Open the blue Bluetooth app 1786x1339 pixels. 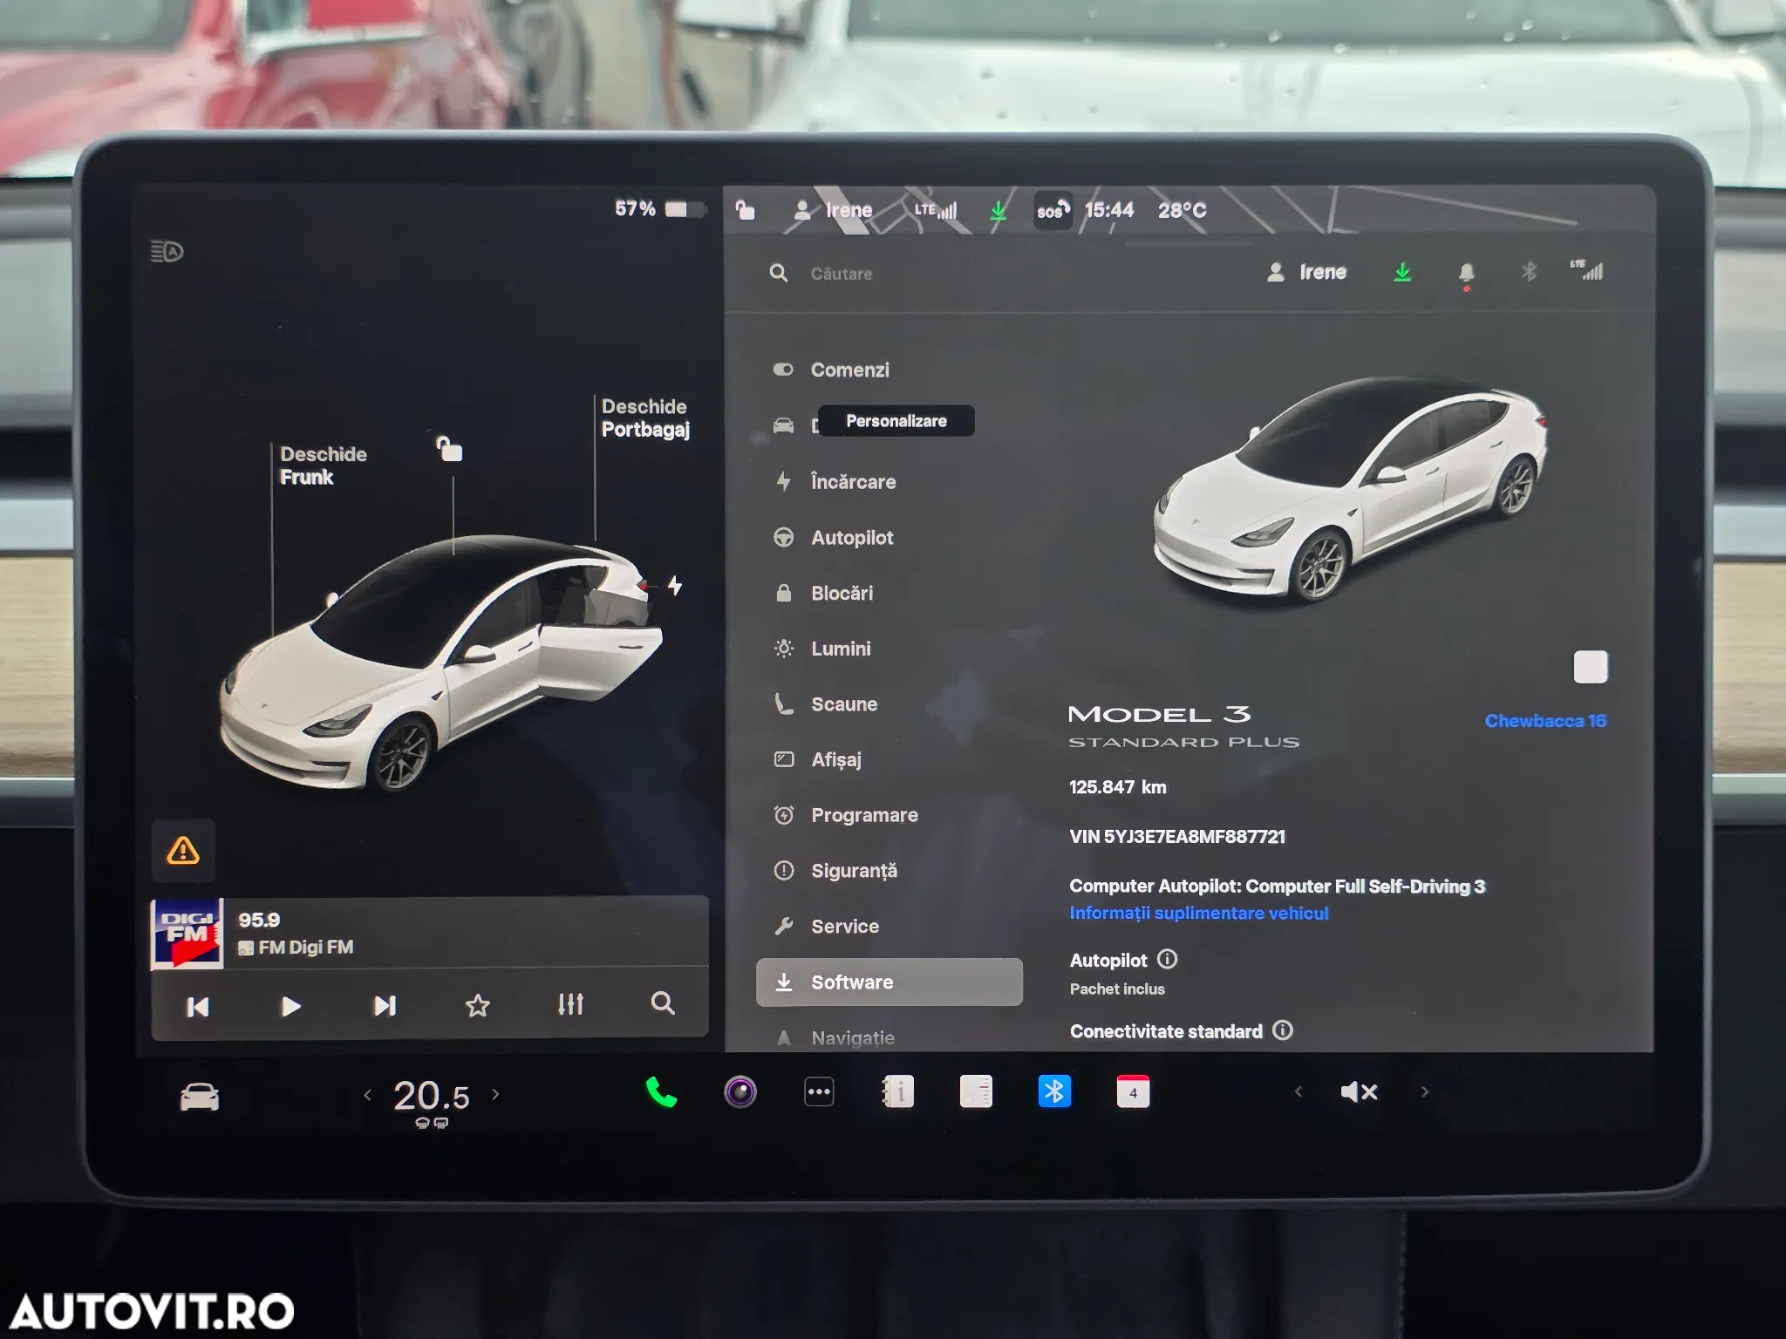coord(1054,1091)
